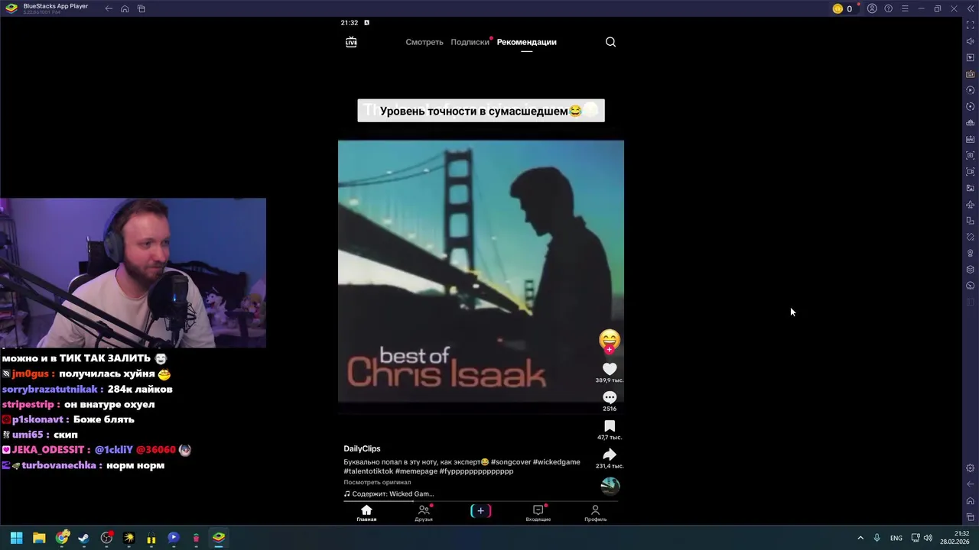This screenshot has width=979, height=550.
Task: Tap Посмотреть оригинал link
Action: (x=377, y=482)
